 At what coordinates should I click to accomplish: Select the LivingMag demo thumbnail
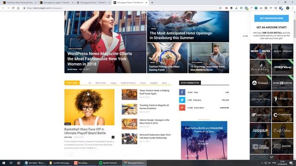click(283, 99)
